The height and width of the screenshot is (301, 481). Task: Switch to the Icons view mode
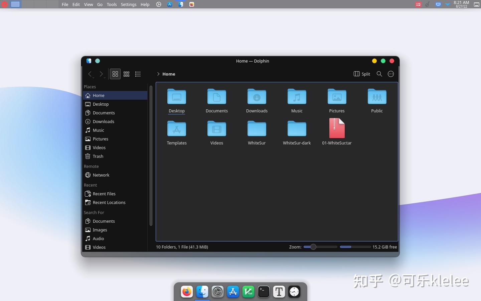tap(115, 74)
